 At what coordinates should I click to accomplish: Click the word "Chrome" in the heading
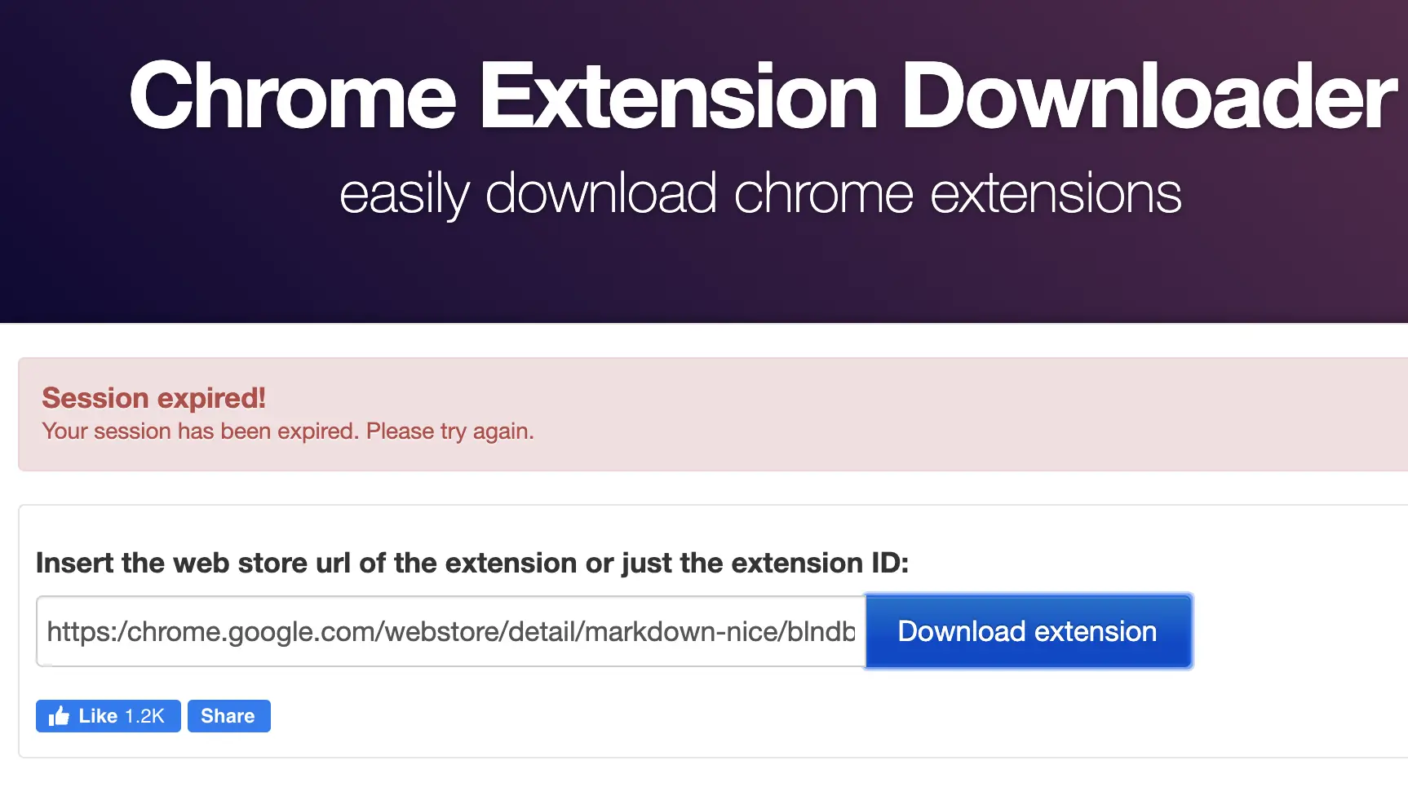293,96
